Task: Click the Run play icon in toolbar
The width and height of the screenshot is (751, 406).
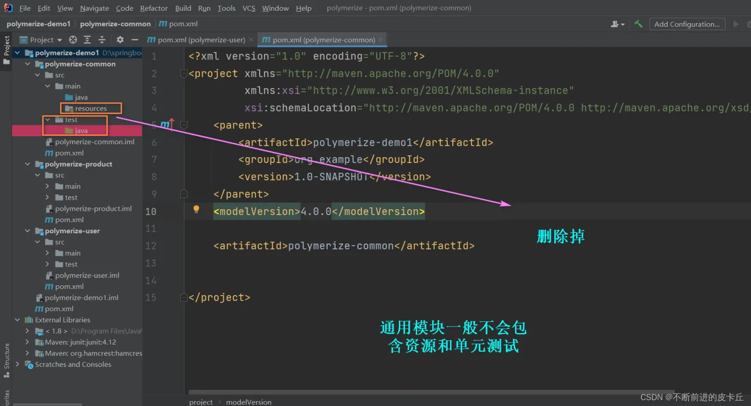Action: point(735,24)
